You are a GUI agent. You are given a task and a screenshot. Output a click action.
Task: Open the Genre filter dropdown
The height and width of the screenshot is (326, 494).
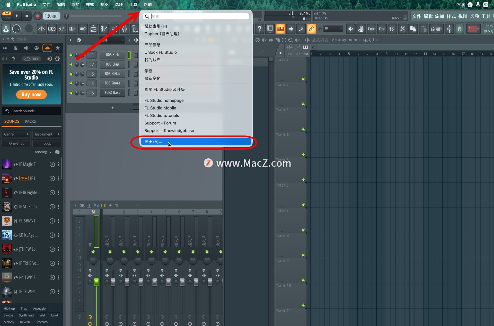[16, 134]
